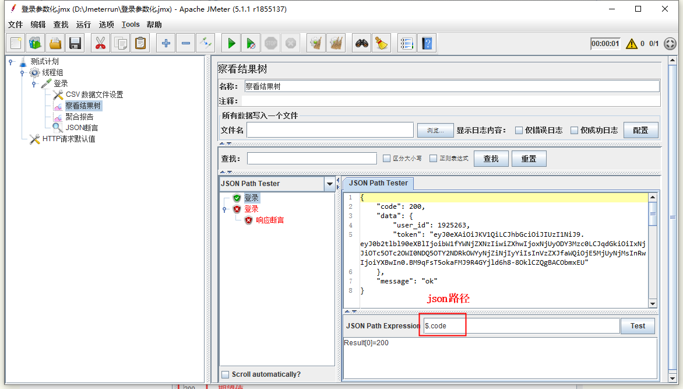Click the Clear all results icon
Viewport: 683px width, 389px height.
click(336, 43)
